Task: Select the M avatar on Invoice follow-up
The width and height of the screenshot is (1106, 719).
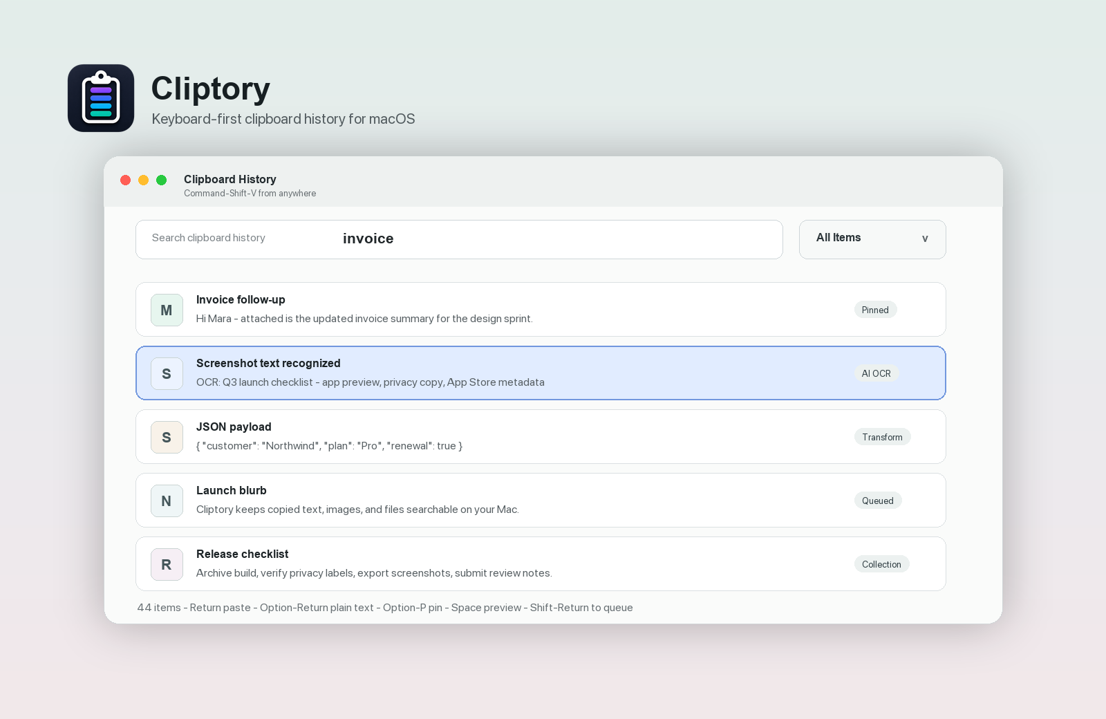Action: 167,310
